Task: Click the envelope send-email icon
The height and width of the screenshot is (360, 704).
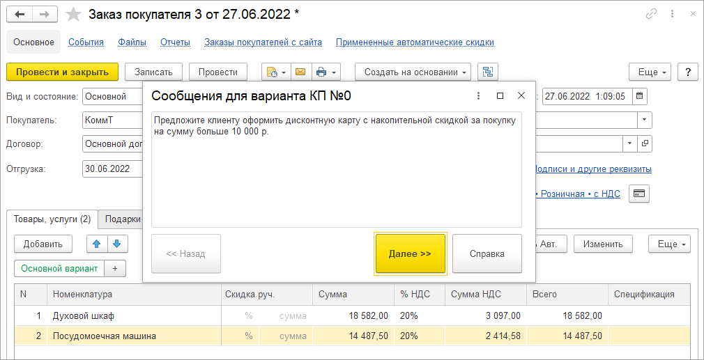Action: pyautogui.click(x=300, y=72)
